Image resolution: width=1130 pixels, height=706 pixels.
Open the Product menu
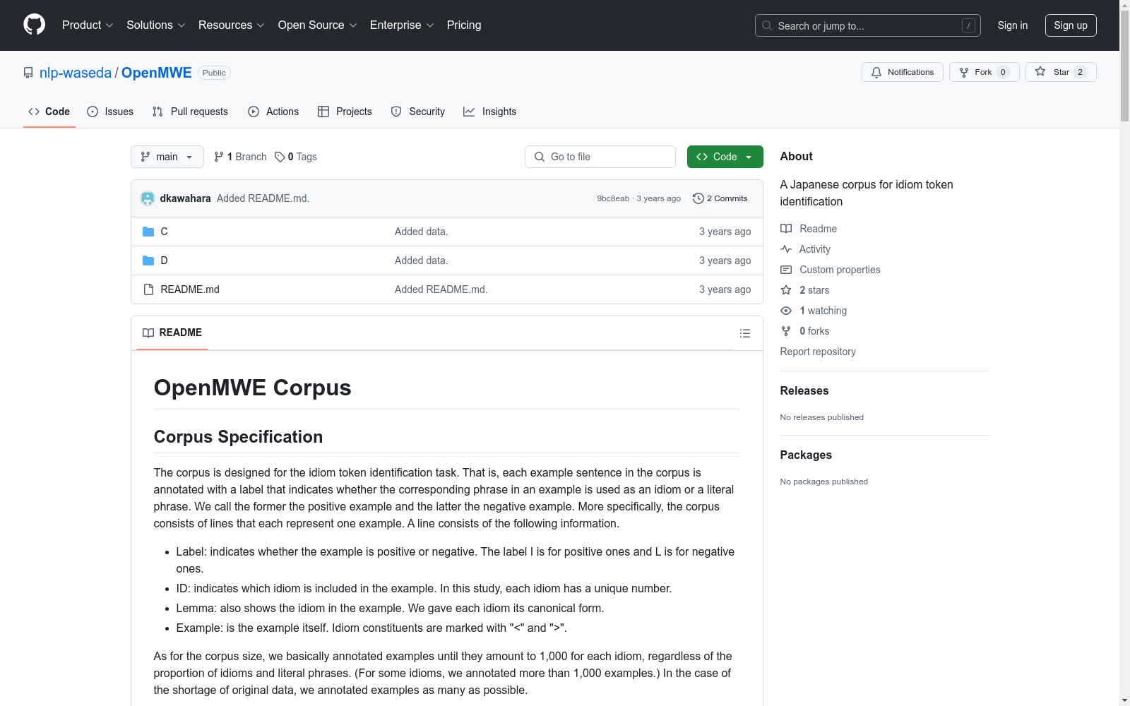tap(88, 25)
